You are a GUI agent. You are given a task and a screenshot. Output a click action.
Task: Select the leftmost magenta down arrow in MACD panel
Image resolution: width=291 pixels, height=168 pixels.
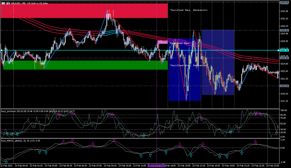[x=63, y=141]
